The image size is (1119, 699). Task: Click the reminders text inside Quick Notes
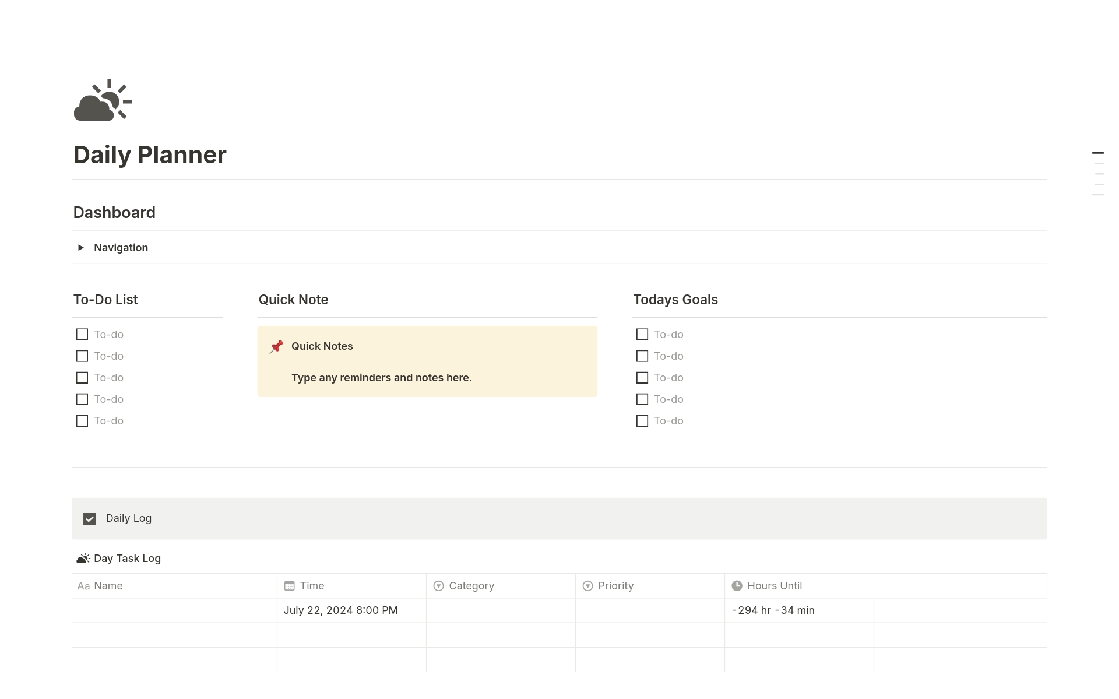[382, 377]
